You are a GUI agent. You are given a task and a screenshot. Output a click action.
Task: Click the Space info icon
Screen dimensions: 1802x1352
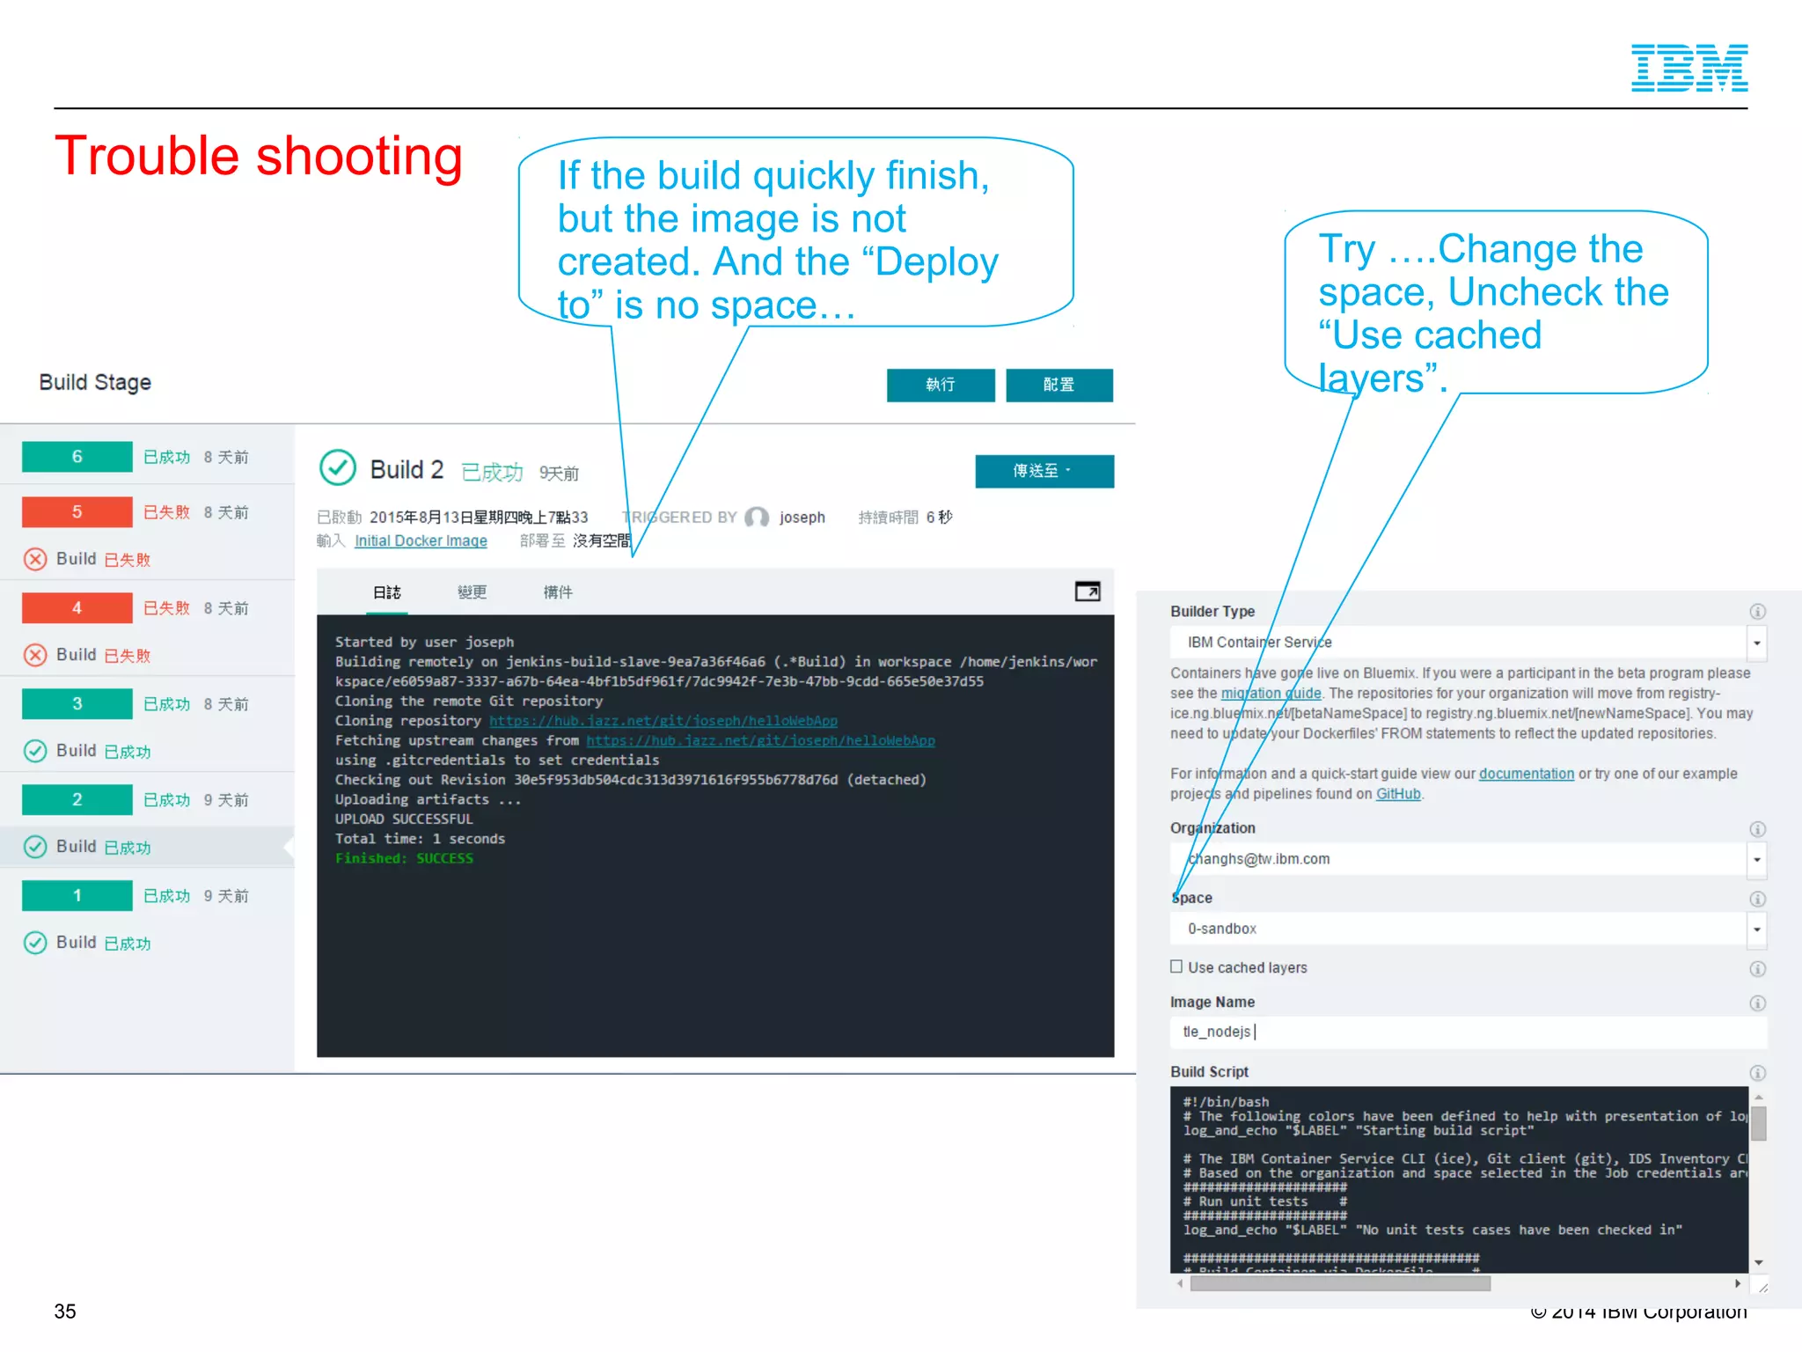pyautogui.click(x=1757, y=899)
